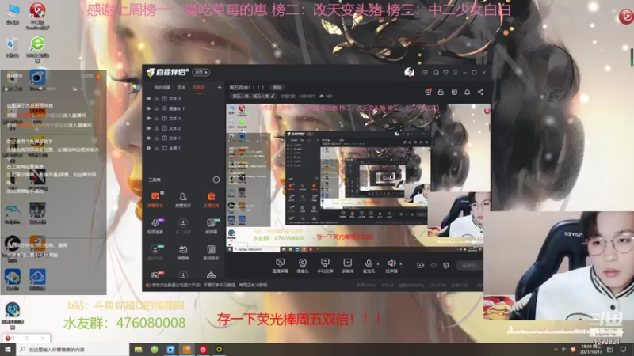634x356 pixels.
Task: Open the 房管助手 room manager tool
Action: coord(183,200)
